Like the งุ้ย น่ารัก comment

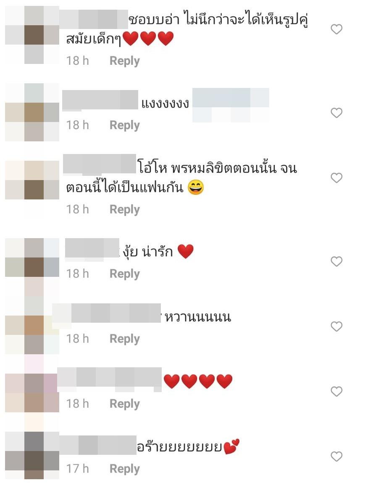pyautogui.click(x=336, y=261)
